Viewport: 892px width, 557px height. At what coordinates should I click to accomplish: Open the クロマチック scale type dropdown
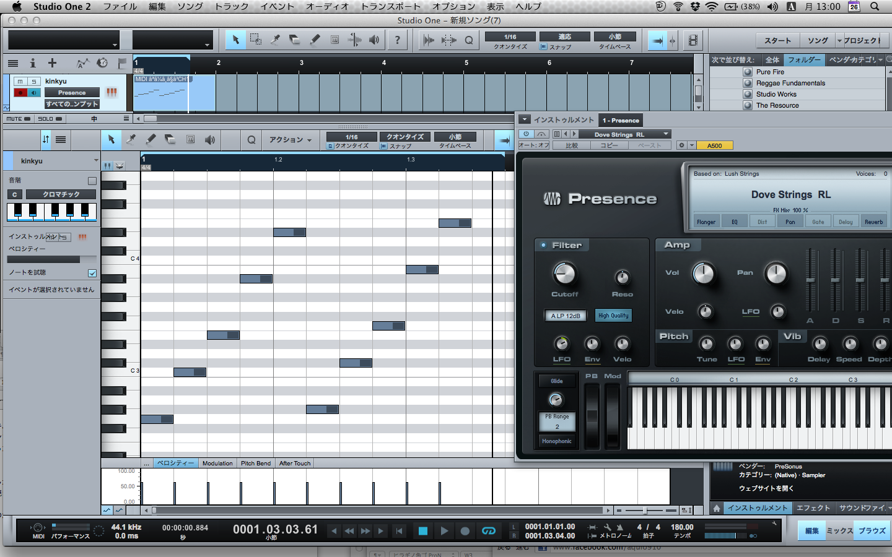click(61, 194)
